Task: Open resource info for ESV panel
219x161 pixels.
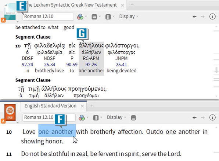Action: click(x=212, y=117)
